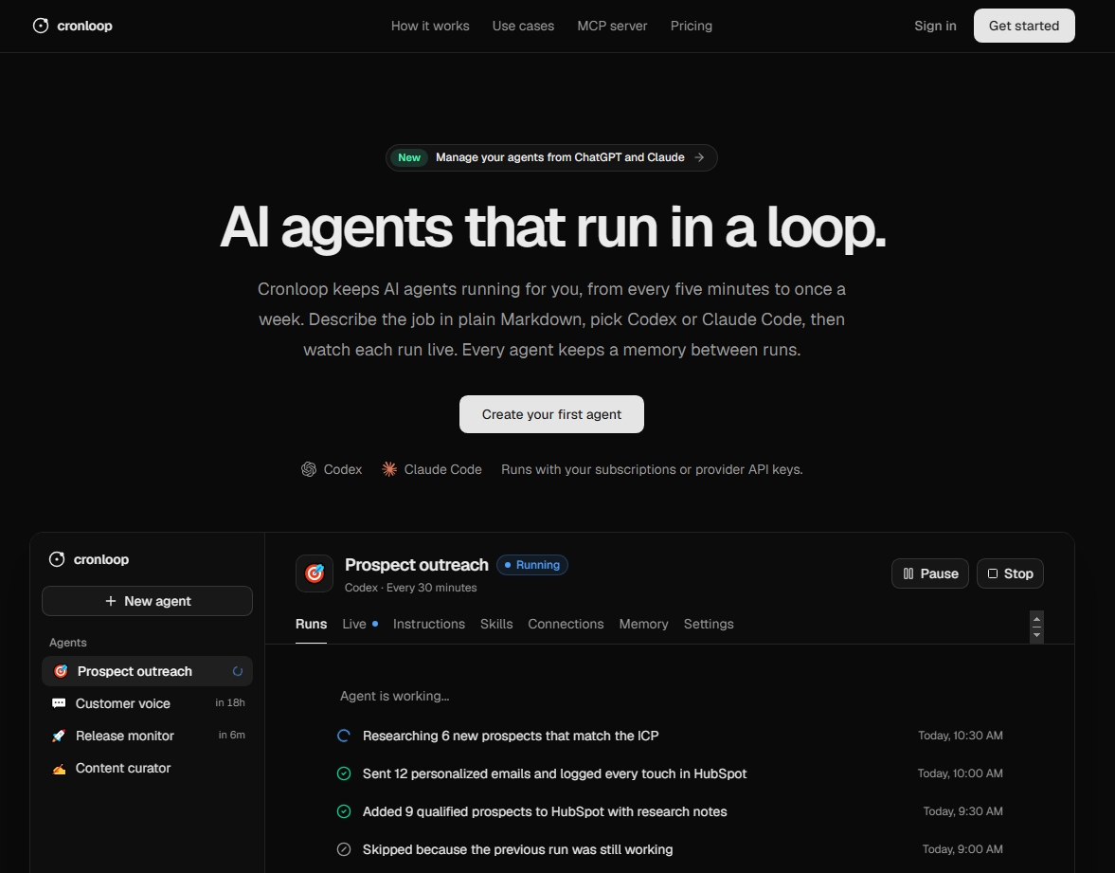Click the running spinner next to sidebar Prospect outreach
The image size is (1115, 873).
coord(238,671)
